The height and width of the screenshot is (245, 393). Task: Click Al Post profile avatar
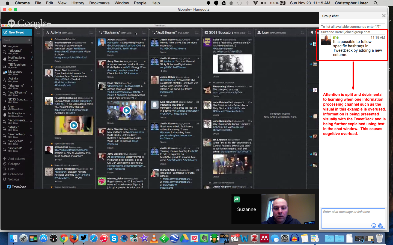click(x=102, y=42)
